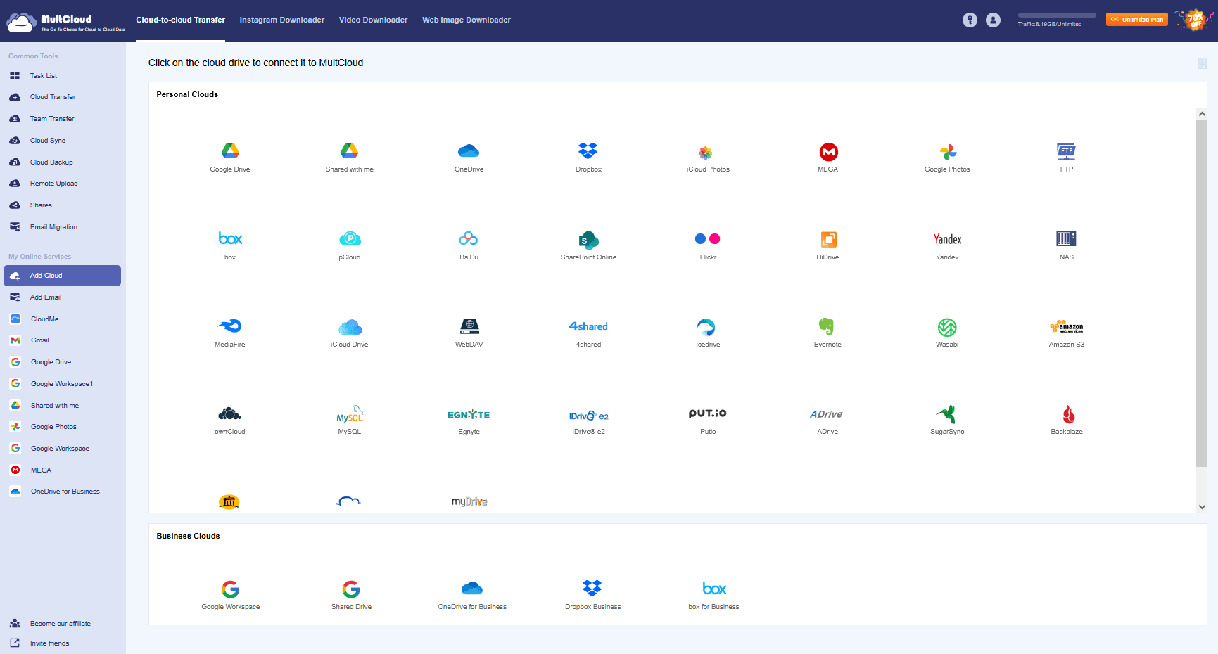Click the Unlimited Plan button
This screenshot has height=654, width=1218.
click(1136, 20)
